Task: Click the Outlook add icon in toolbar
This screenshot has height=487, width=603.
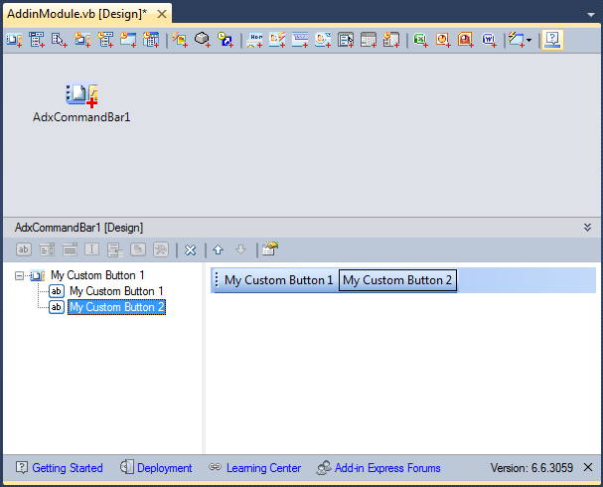Action: [x=443, y=40]
